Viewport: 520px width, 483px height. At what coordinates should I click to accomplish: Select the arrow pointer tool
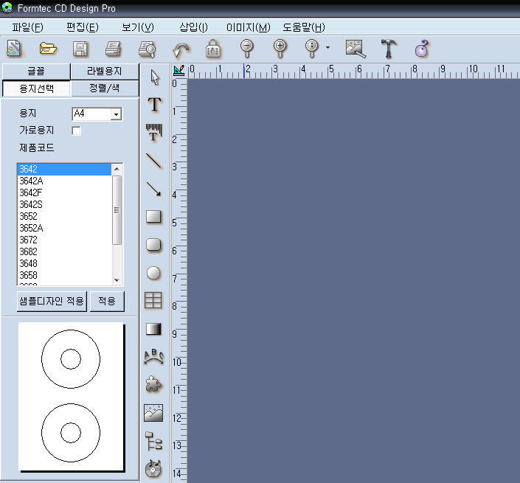(155, 77)
